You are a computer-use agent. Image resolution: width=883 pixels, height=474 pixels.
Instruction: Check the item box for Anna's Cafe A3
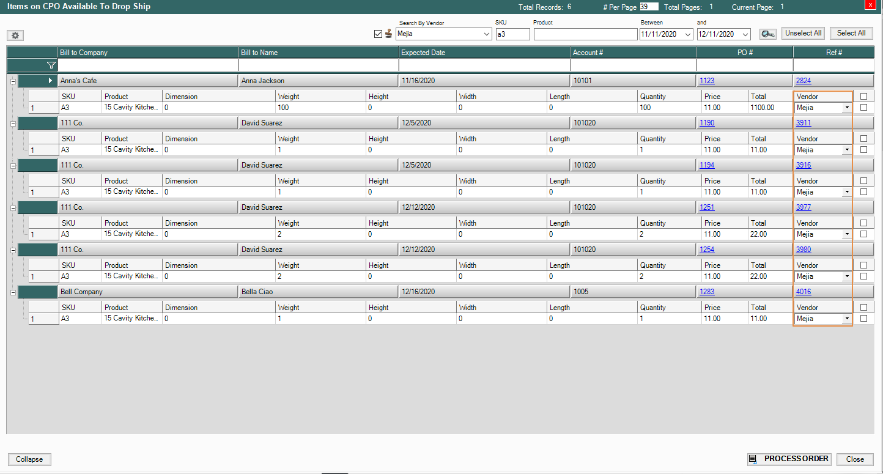coord(863,108)
